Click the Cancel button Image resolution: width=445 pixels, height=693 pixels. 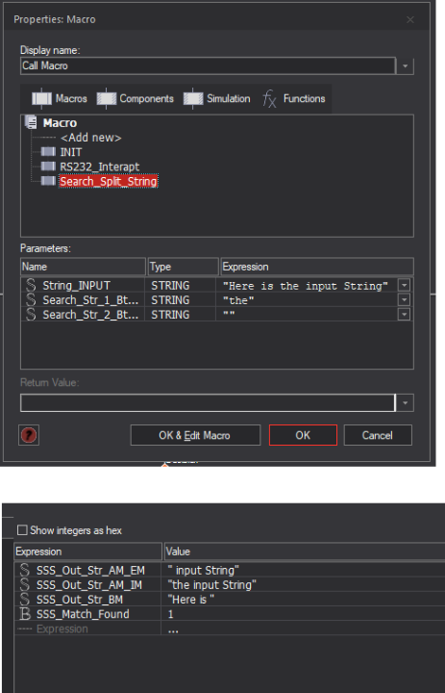click(378, 435)
